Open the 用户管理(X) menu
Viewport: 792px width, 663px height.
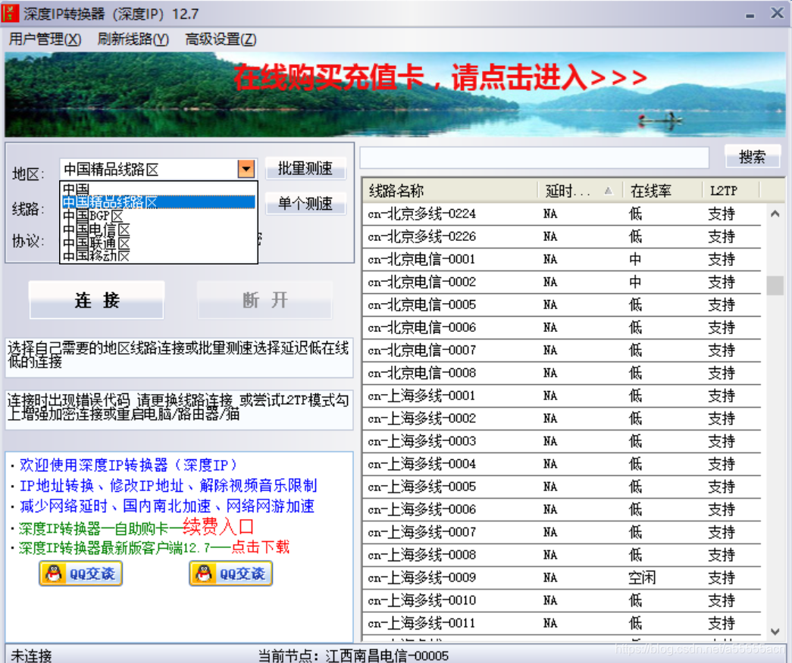[45, 39]
